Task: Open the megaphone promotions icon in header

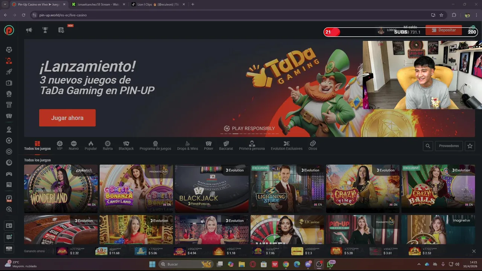Action: pyautogui.click(x=29, y=30)
